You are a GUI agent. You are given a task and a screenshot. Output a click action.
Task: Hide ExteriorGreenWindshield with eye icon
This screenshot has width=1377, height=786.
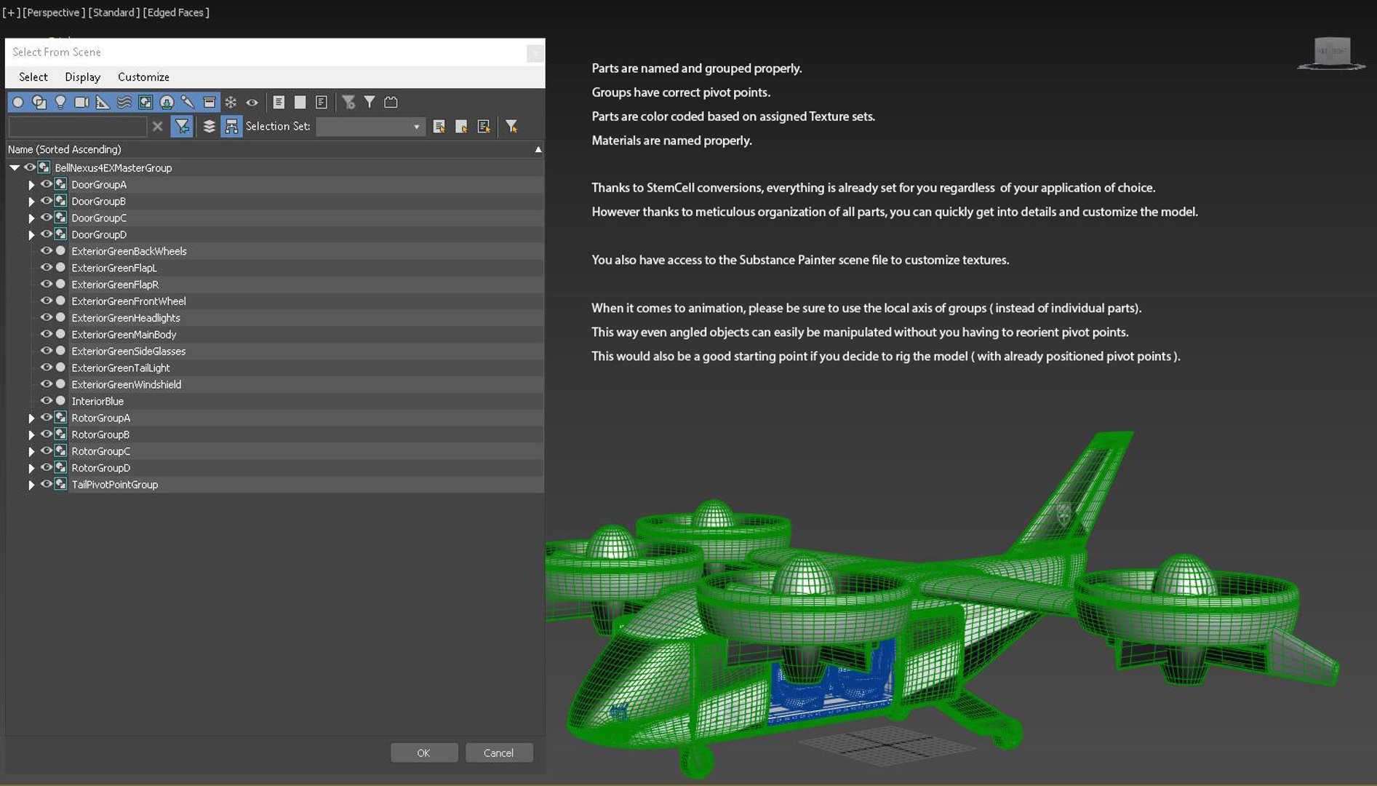[x=46, y=384]
